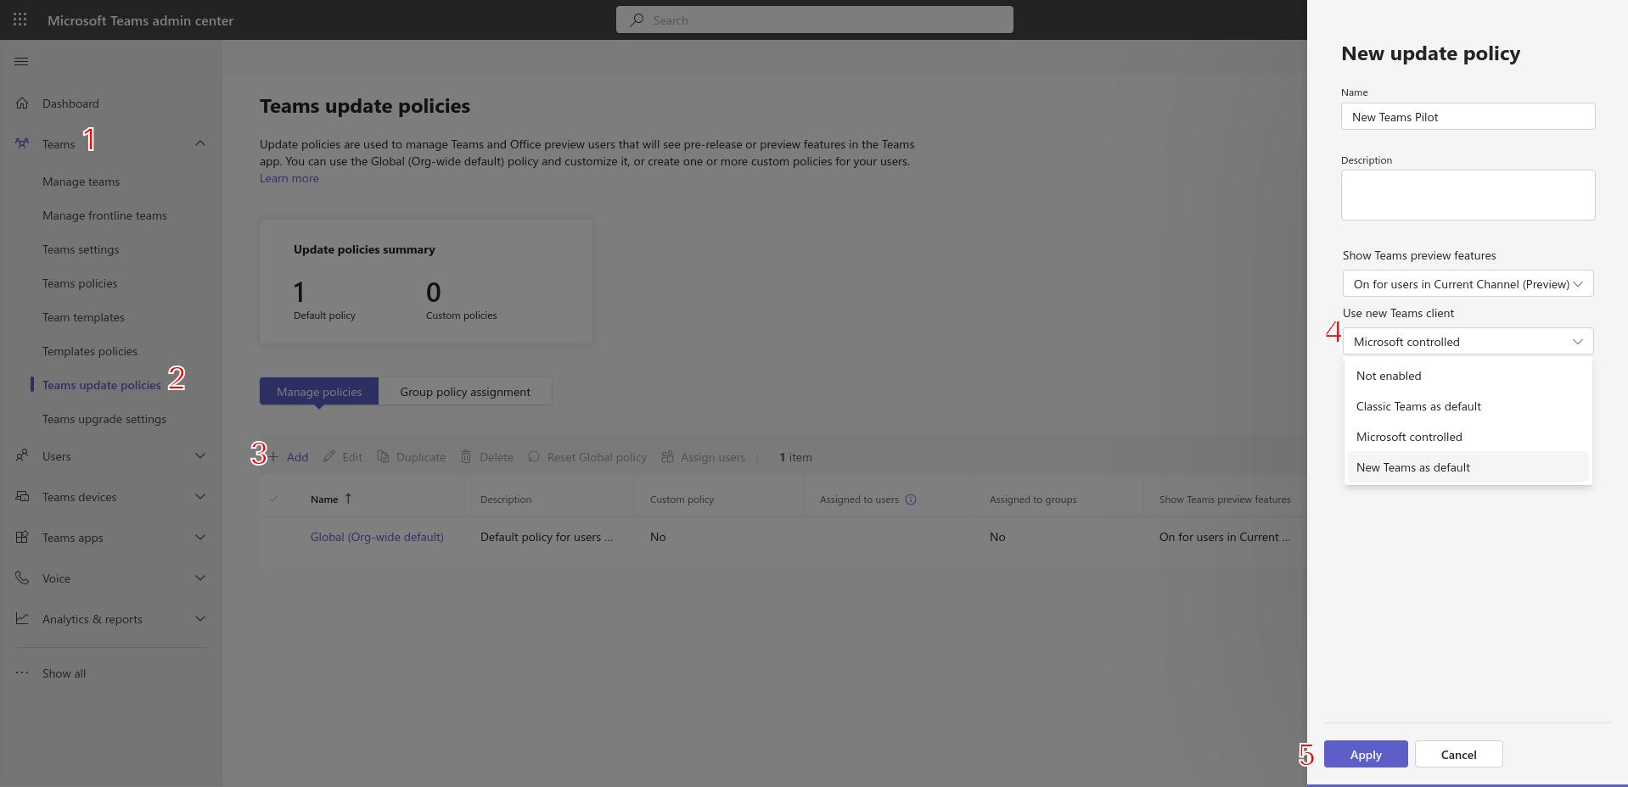Open the app launcher waffle icon
The height and width of the screenshot is (787, 1628).
(20, 20)
